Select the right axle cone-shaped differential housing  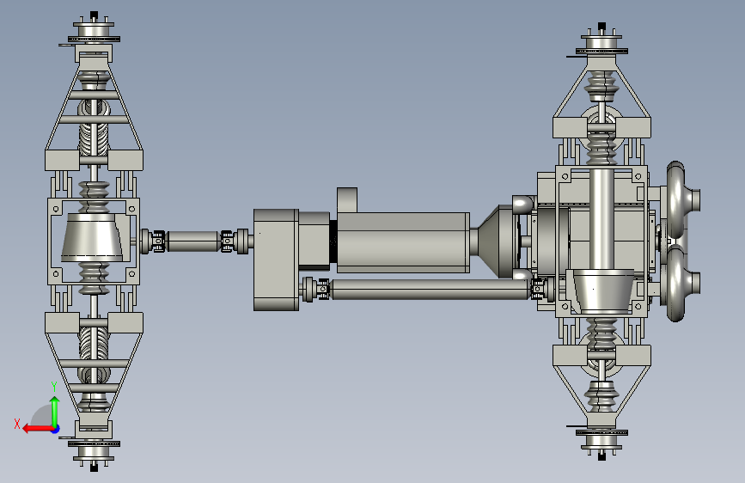603,290
